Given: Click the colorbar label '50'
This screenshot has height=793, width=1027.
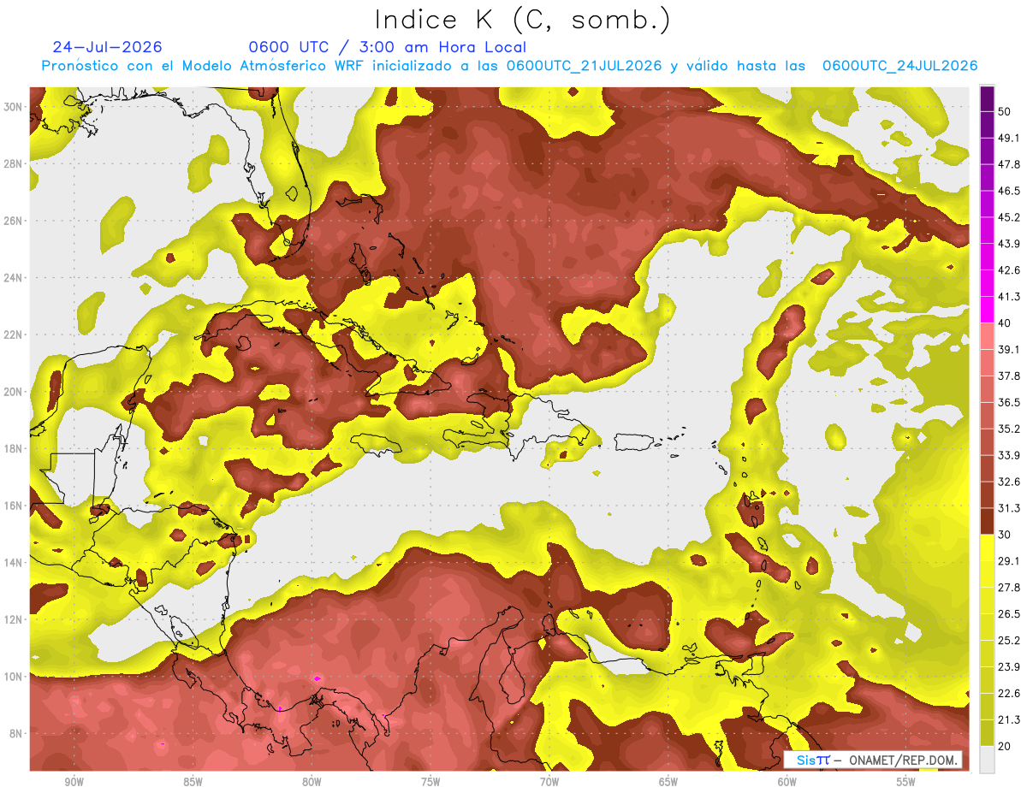Looking at the screenshot, I should (1004, 112).
